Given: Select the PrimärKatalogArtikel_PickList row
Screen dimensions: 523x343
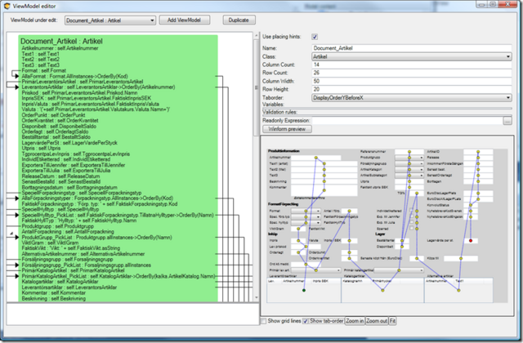Looking at the screenshot, I should (x=118, y=276).
